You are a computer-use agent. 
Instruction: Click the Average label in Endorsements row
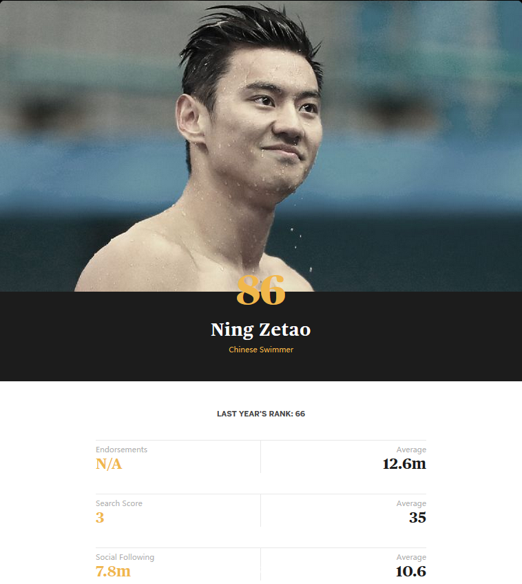[x=411, y=450]
